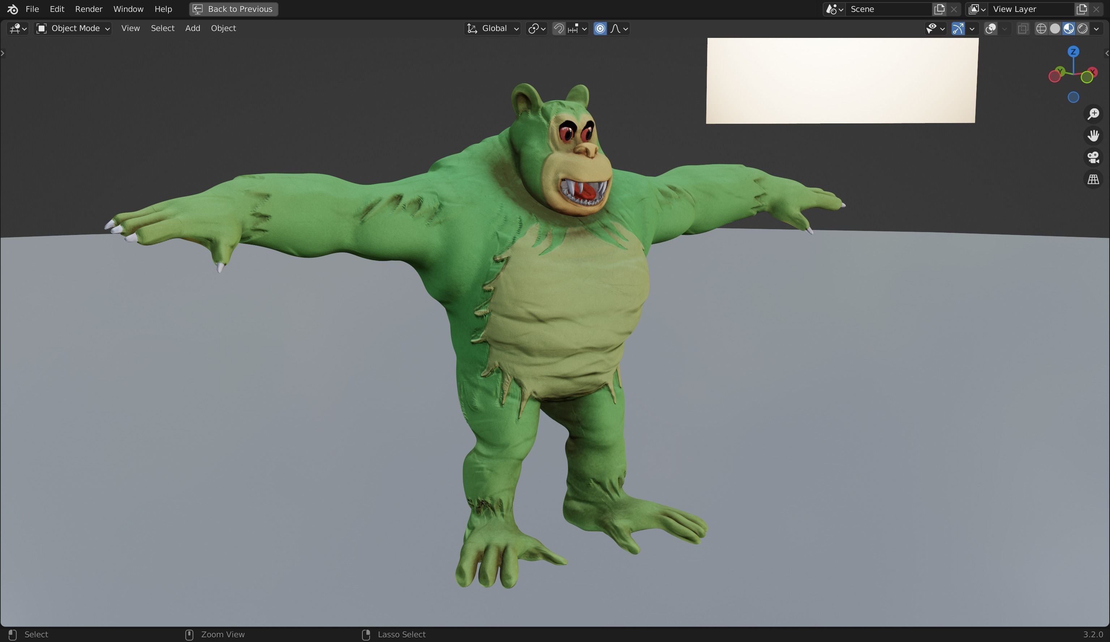The image size is (1110, 642).
Task: Click the Back to Previous button
Action: click(x=233, y=9)
